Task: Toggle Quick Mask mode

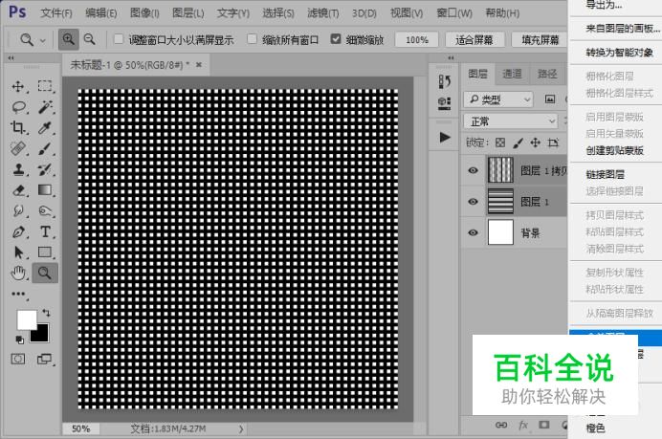Action: pos(18,360)
